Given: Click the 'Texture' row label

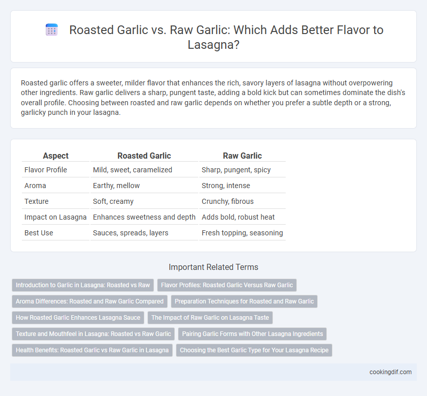Looking at the screenshot, I should click(37, 201).
